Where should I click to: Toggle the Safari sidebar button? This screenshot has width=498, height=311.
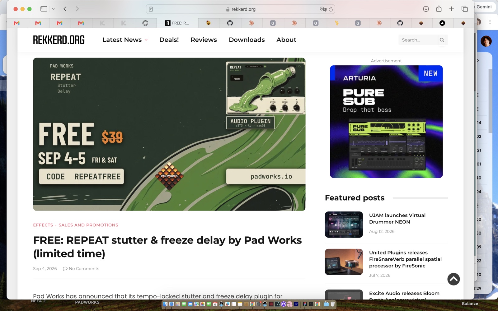[x=44, y=9]
